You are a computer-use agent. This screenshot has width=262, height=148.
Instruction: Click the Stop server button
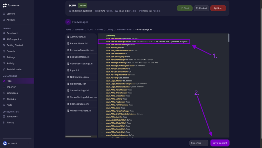coord(218,8)
